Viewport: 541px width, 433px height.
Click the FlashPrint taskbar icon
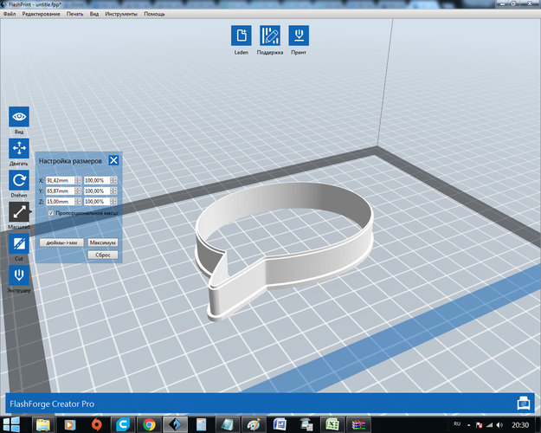click(x=176, y=424)
